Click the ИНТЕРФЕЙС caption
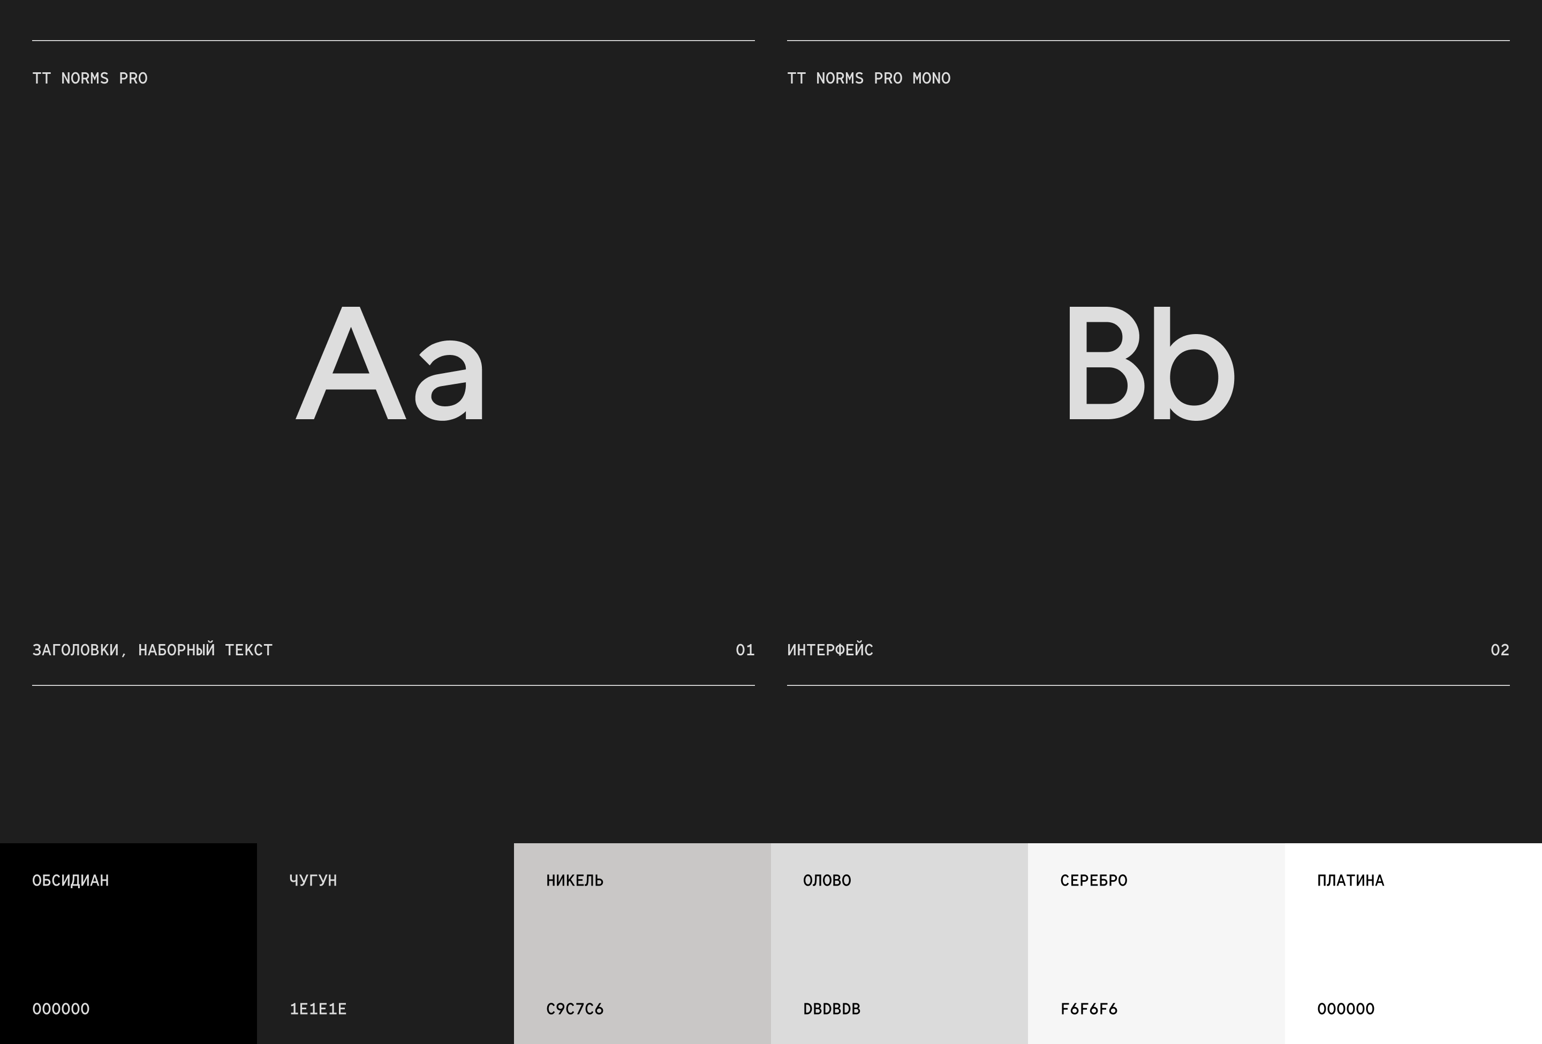The width and height of the screenshot is (1542, 1044). [x=830, y=650]
